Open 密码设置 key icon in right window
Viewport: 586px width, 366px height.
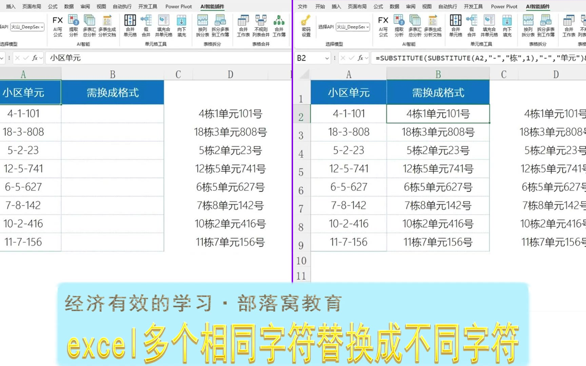[306, 26]
